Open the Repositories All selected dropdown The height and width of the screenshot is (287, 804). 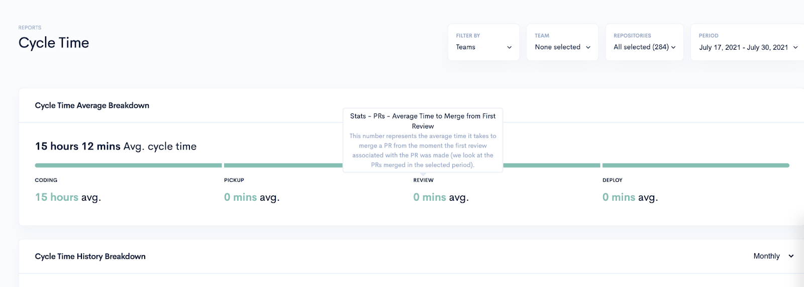click(x=644, y=42)
